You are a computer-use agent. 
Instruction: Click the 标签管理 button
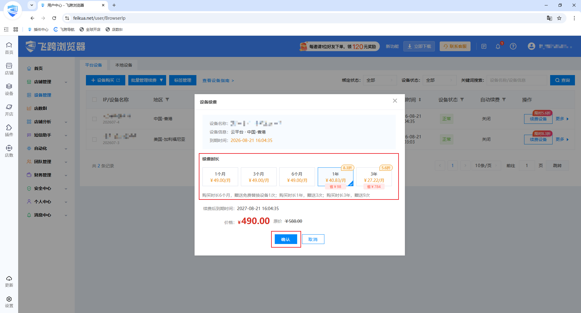tap(183, 80)
